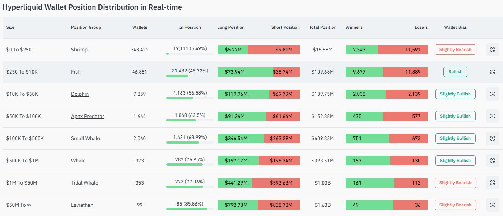This screenshot has height=216, width=503.
Task: Click the Total Position column header
Action: pos(322,27)
